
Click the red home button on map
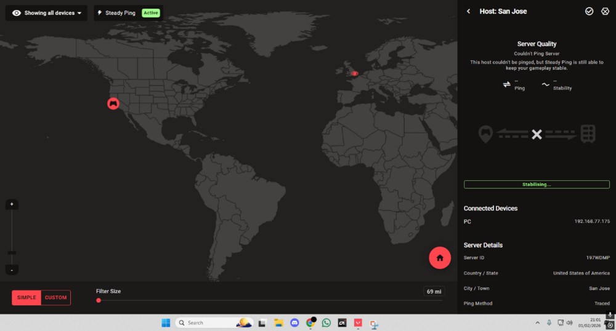point(440,258)
